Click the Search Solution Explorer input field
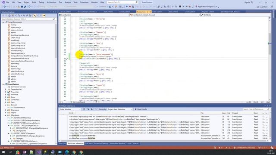This screenshot has width=276, height=155. pyautogui.click(x=27, y=19)
